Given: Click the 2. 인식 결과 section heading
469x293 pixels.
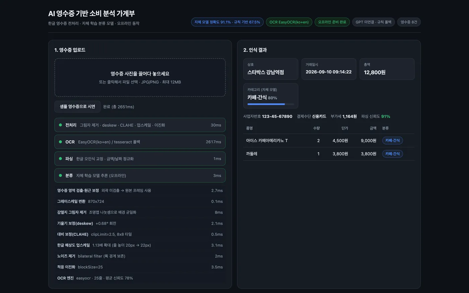Looking at the screenshot, I should [255, 50].
